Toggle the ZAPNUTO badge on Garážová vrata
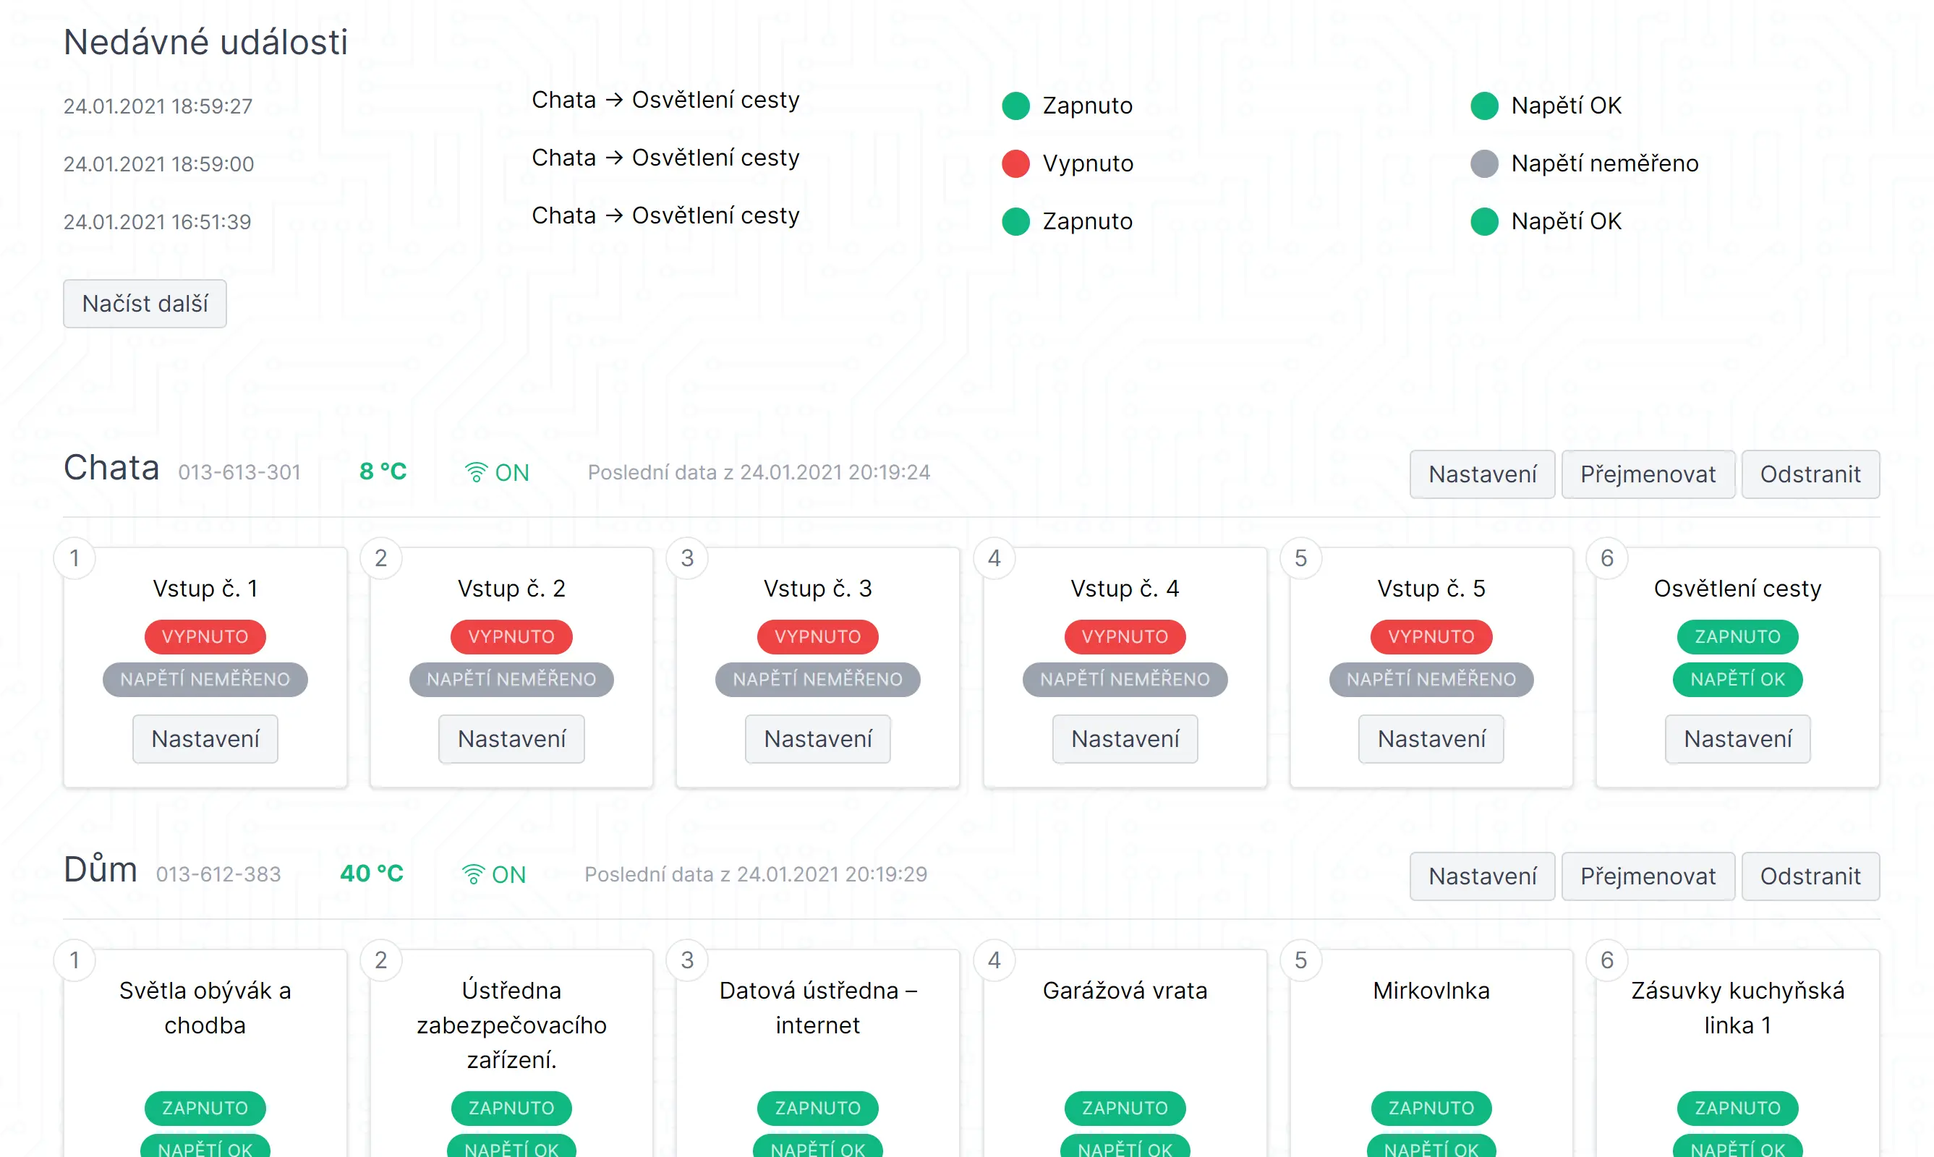This screenshot has width=1934, height=1157. pos(1125,1108)
